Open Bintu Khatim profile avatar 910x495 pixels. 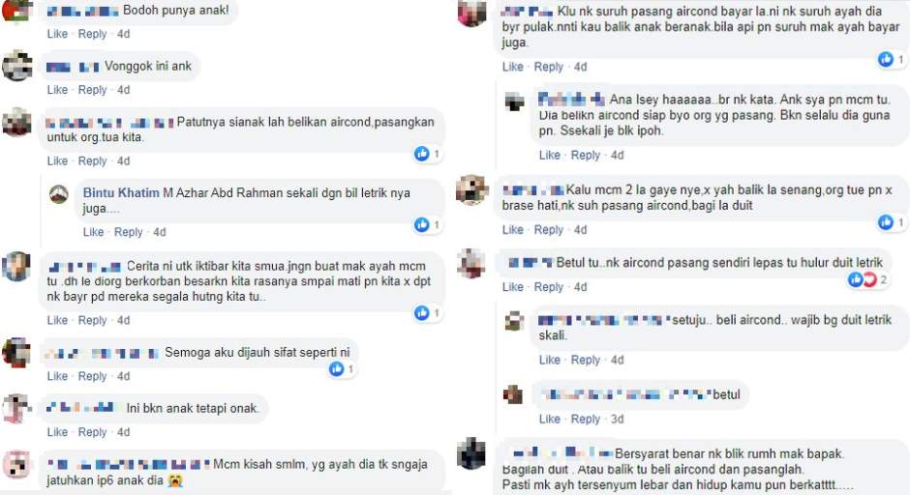click(59, 194)
